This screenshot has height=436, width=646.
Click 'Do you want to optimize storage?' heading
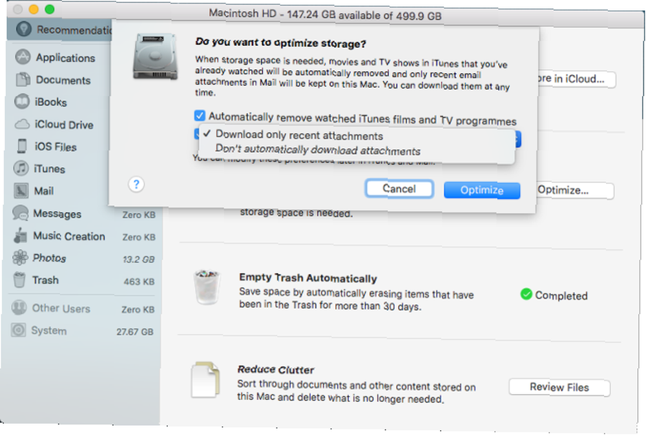coord(280,43)
